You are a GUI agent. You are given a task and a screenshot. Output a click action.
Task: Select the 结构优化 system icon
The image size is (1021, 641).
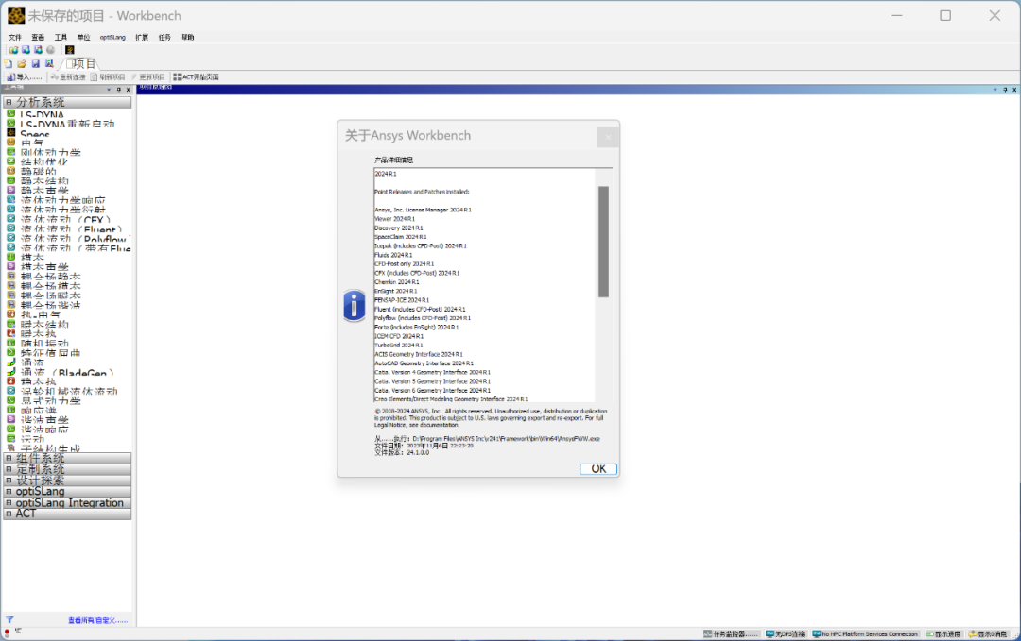(11, 161)
